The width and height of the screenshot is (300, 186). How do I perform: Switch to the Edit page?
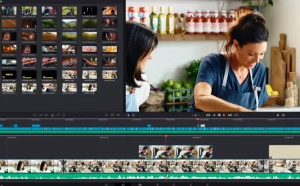pos(140,184)
